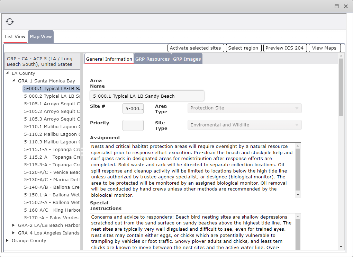The height and width of the screenshot is (257, 353).
Task: Click the Activate selected sites button
Action: pyautogui.click(x=196, y=48)
